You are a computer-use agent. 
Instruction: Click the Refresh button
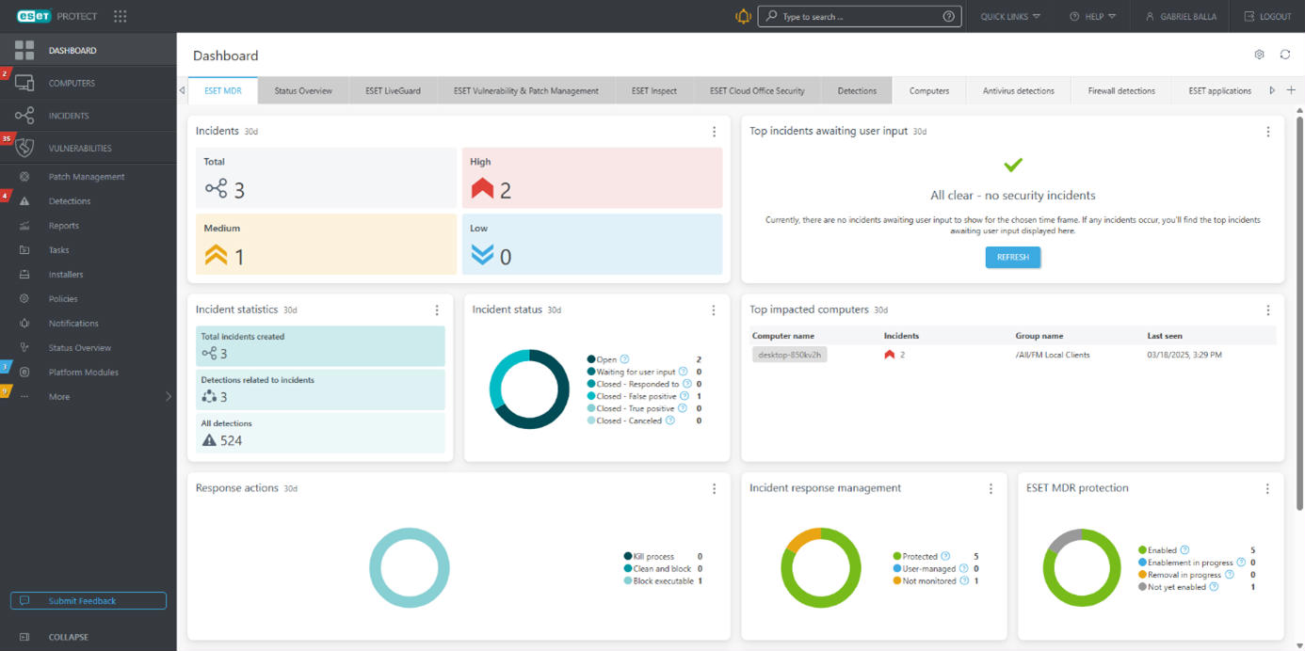pyautogui.click(x=1012, y=257)
